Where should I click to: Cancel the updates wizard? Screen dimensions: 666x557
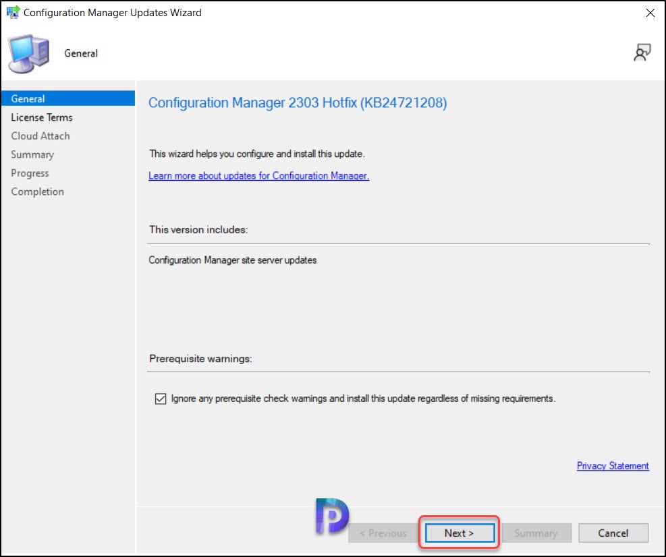click(x=613, y=533)
